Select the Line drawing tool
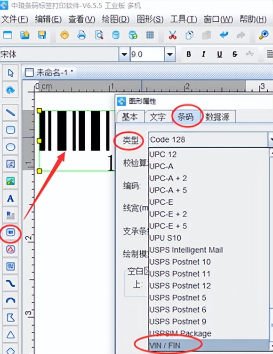This screenshot has height=354, width=273. coord(10,113)
